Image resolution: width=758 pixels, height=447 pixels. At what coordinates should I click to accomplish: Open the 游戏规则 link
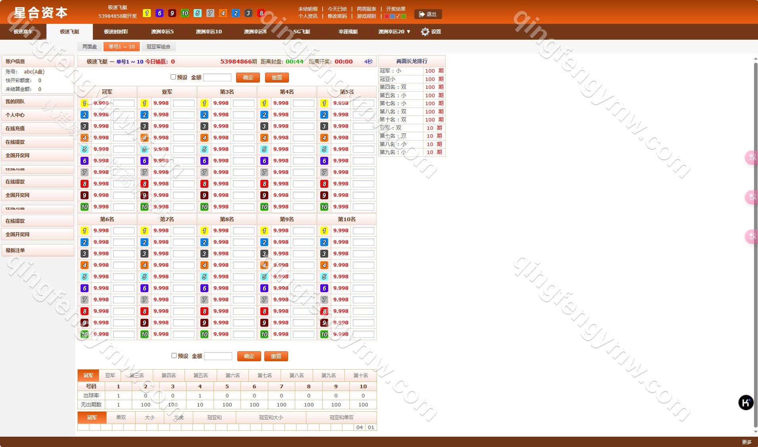[x=366, y=16]
